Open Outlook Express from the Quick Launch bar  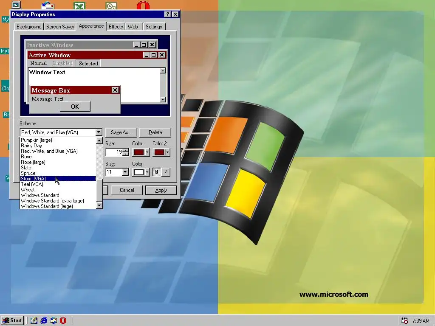click(54, 320)
